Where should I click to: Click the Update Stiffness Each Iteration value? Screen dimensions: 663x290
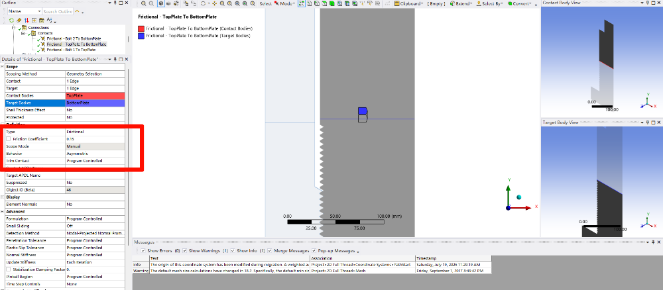[x=95, y=262]
